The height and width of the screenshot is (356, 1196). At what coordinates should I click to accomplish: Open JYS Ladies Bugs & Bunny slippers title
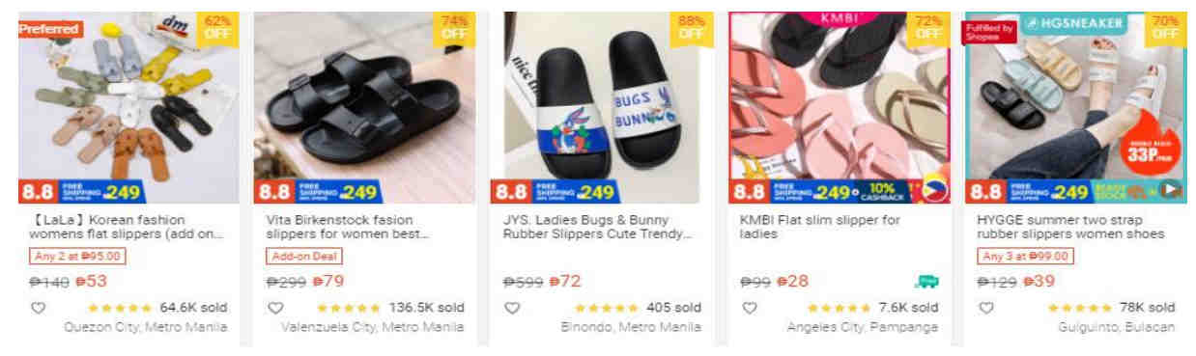point(598,227)
